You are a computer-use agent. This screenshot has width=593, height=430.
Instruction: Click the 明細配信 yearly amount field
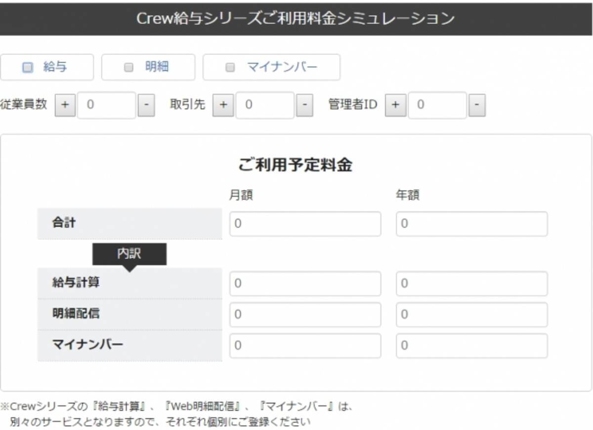[471, 315]
